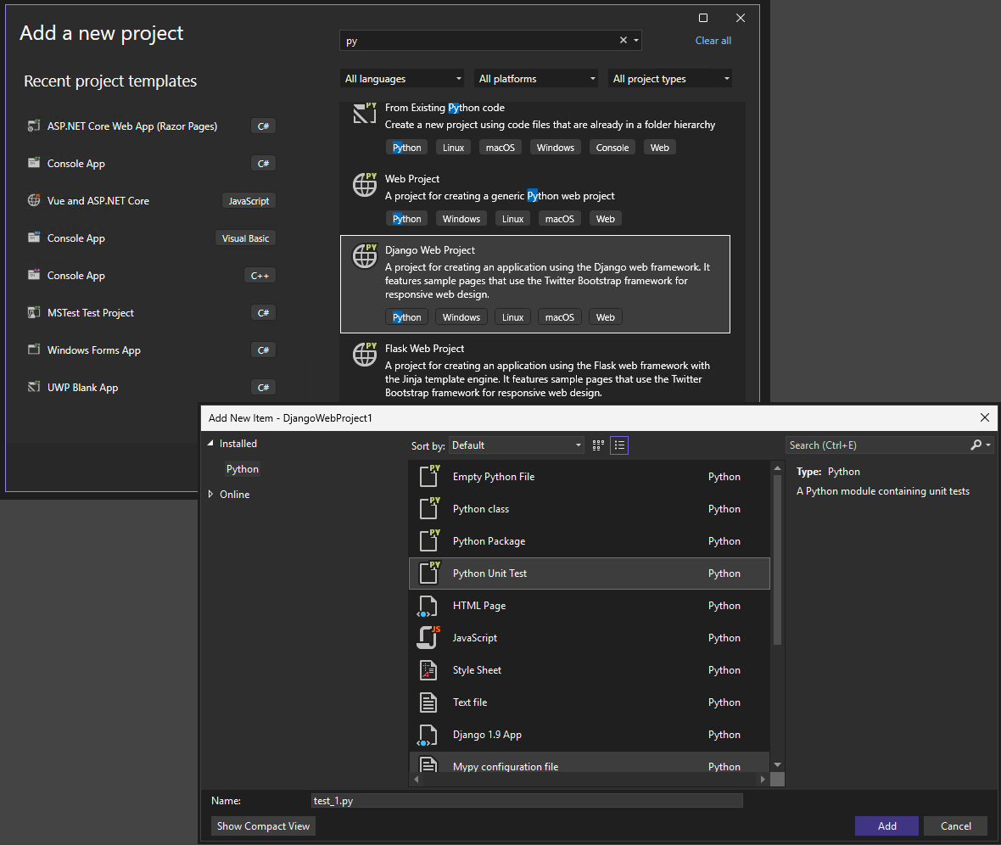
Task: Open the All project types dropdown
Action: pyautogui.click(x=669, y=77)
